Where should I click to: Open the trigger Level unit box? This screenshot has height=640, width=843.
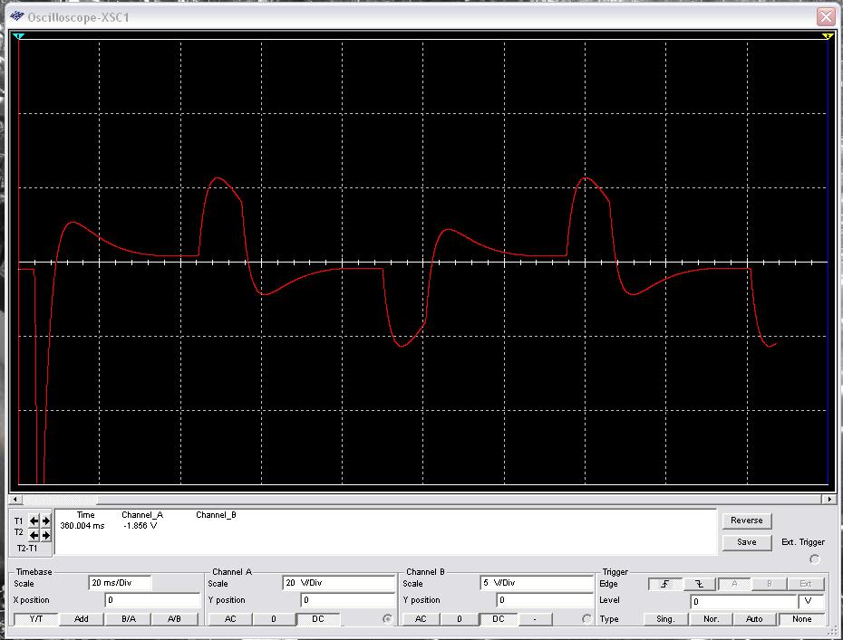pyautogui.click(x=810, y=601)
